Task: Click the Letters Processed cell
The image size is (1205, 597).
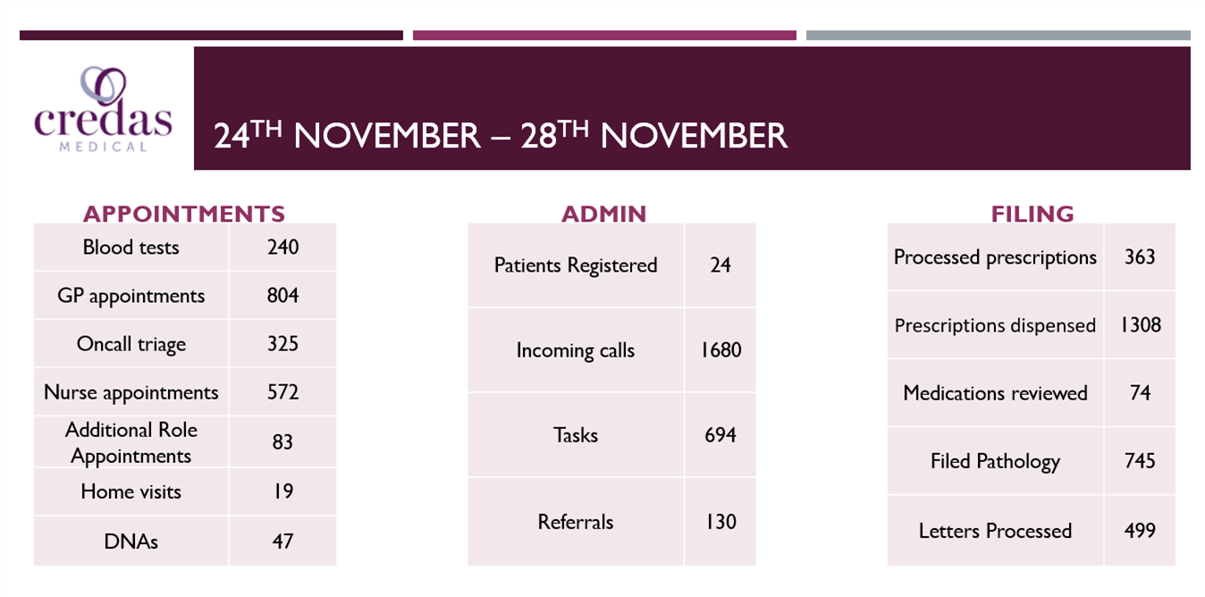Action: pos(995,531)
